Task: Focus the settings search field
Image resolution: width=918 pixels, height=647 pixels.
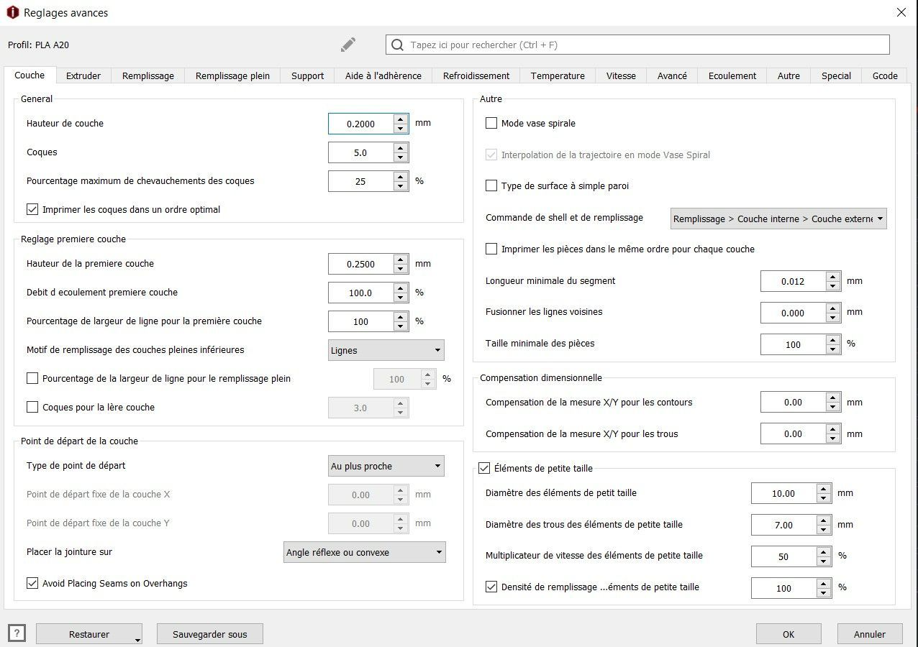Action: pos(637,45)
